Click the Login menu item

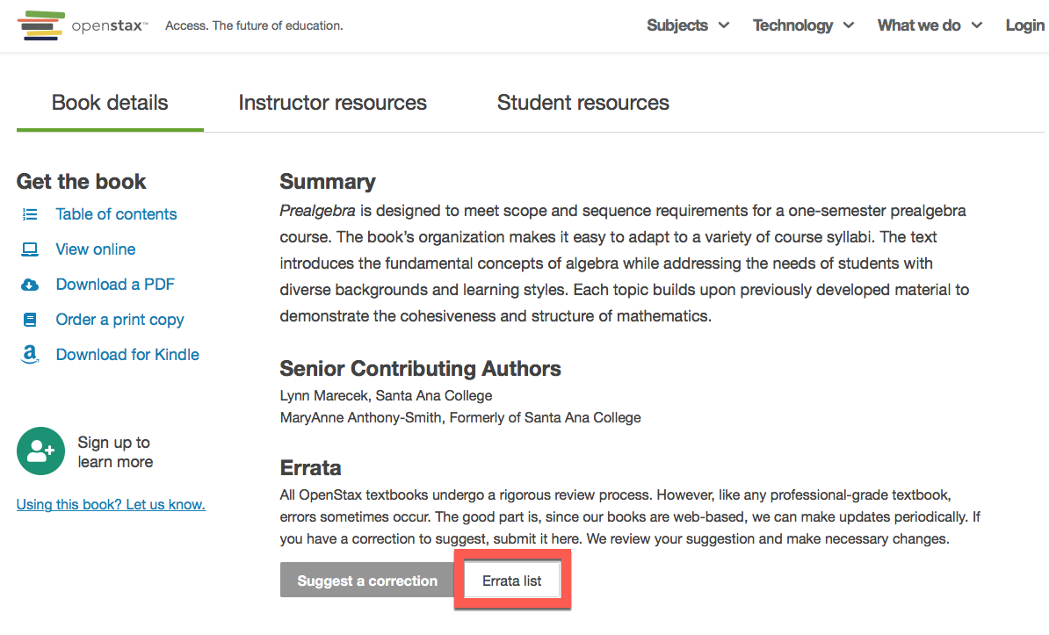tap(1024, 25)
